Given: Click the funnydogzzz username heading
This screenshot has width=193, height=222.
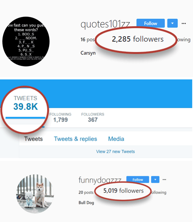Looking at the screenshot, I should (100, 180).
